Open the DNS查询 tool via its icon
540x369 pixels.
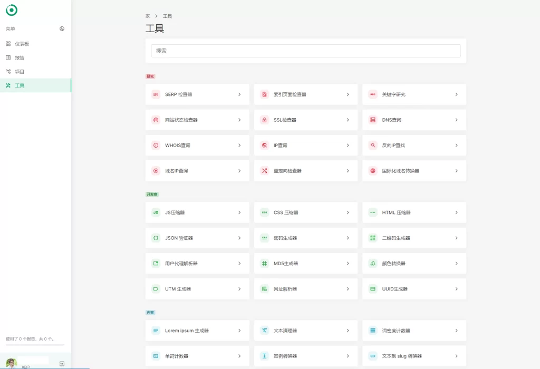click(372, 120)
